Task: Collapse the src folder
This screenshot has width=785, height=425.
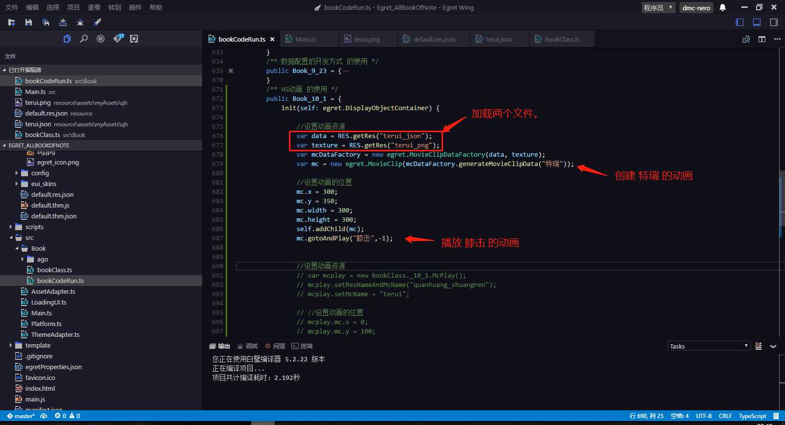Action: 10,237
